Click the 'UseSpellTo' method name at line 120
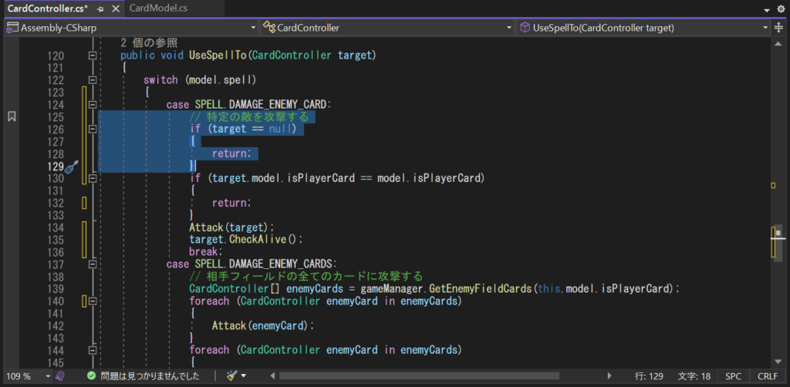The width and height of the screenshot is (790, 387). (x=218, y=56)
